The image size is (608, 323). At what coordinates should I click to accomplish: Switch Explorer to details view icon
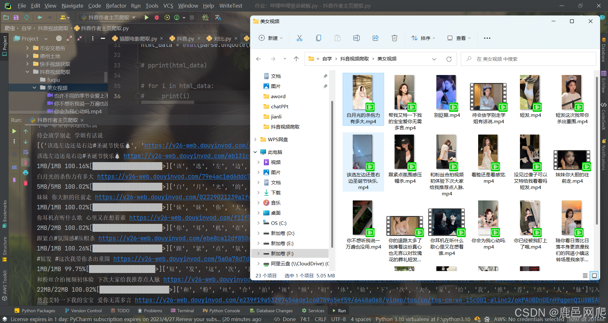[585, 275]
